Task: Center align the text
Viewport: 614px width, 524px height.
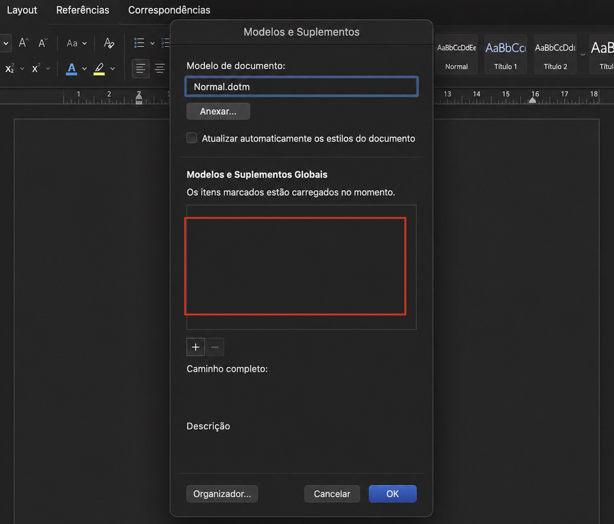Action: pos(160,68)
